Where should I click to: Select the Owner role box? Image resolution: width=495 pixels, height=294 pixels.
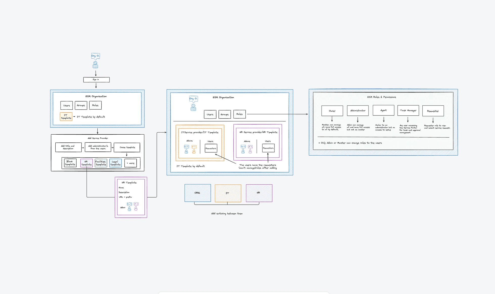[x=332, y=111]
